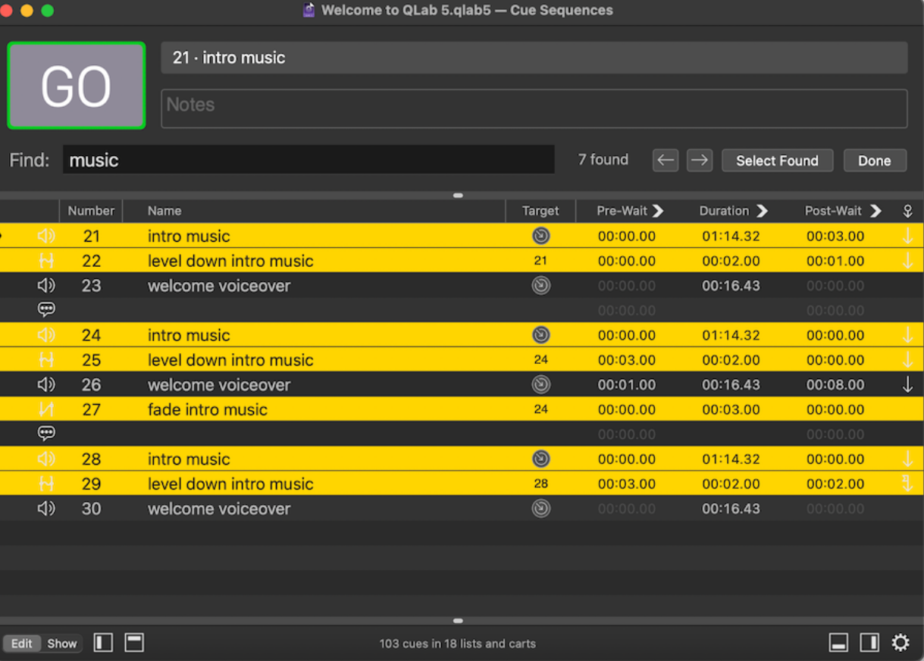Go to previous found result arrow
Screen dimensions: 924x661
click(665, 160)
